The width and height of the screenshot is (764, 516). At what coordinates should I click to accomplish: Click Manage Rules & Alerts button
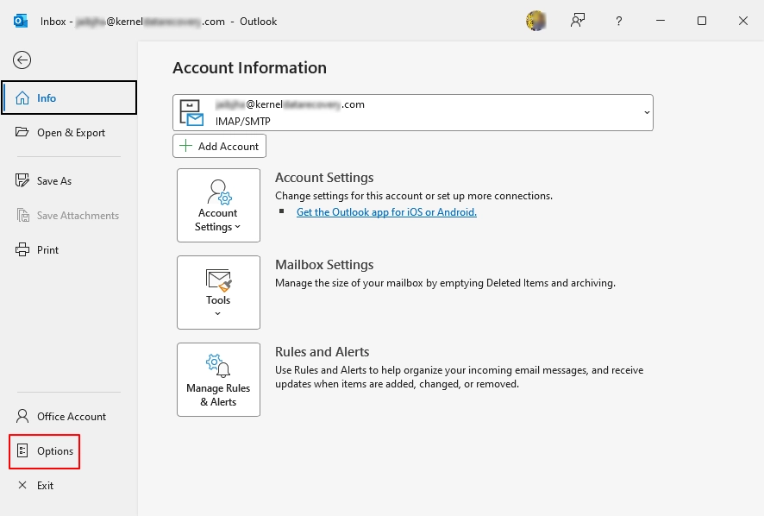click(x=218, y=380)
